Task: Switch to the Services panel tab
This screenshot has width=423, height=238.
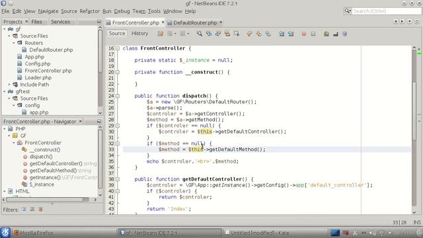Action: point(60,22)
